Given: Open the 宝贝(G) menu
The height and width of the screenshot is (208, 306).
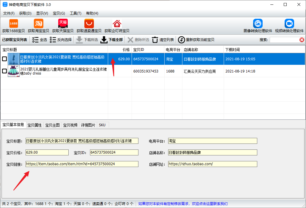Looking at the screenshot, I should (x=59, y=13).
